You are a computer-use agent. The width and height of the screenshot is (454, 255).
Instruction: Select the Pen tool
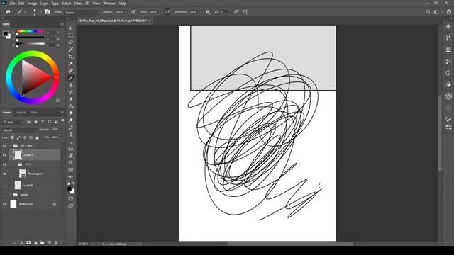[71, 127]
